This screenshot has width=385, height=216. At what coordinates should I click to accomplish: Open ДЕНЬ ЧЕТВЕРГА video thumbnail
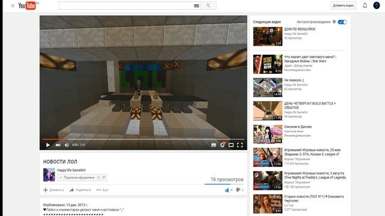268,111
